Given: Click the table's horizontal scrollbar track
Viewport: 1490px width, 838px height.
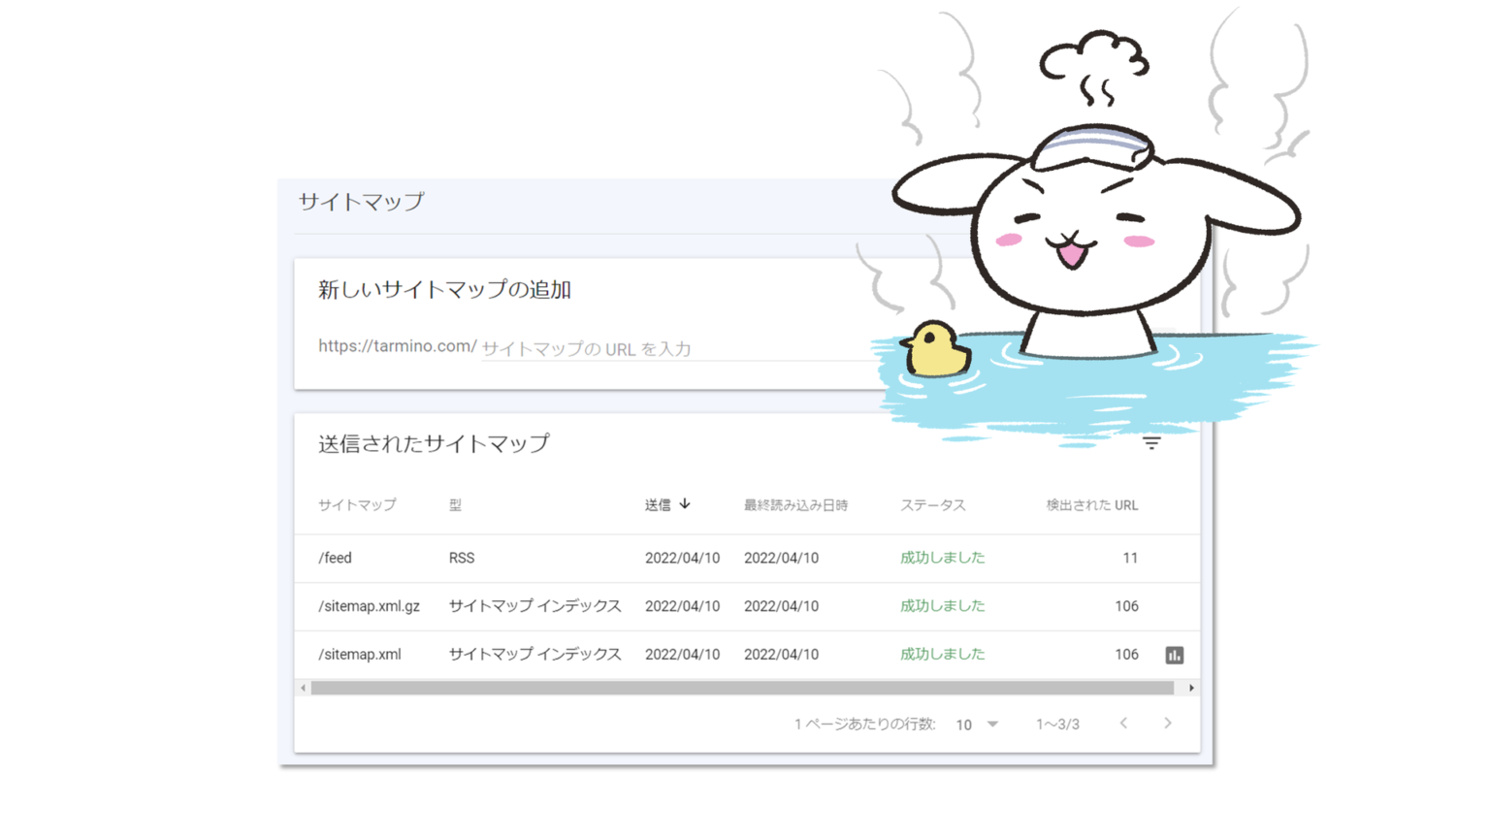Looking at the screenshot, I should pyautogui.click(x=742, y=688).
